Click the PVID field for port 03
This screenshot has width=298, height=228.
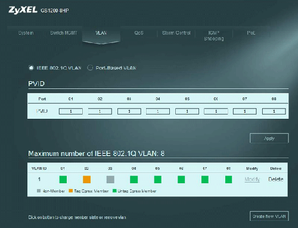[x=129, y=111]
